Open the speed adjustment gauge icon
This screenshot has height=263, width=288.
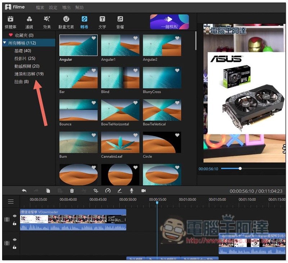pyautogui.click(x=108, y=191)
